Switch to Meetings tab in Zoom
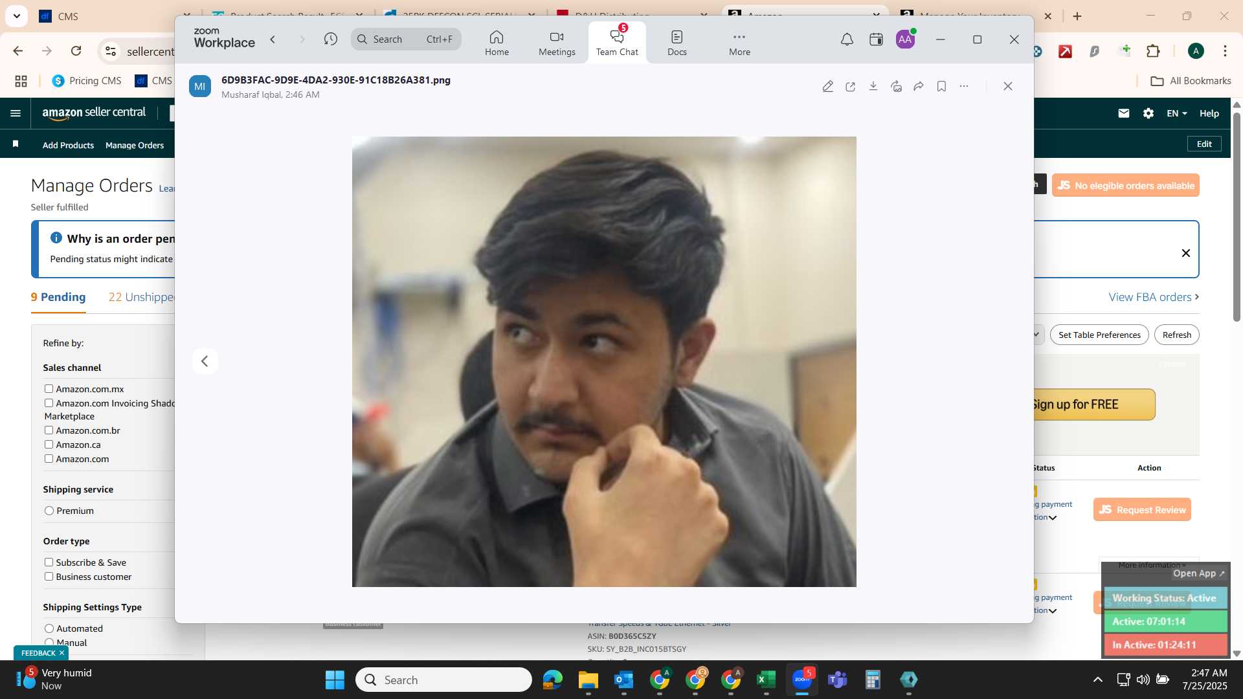 [557, 43]
